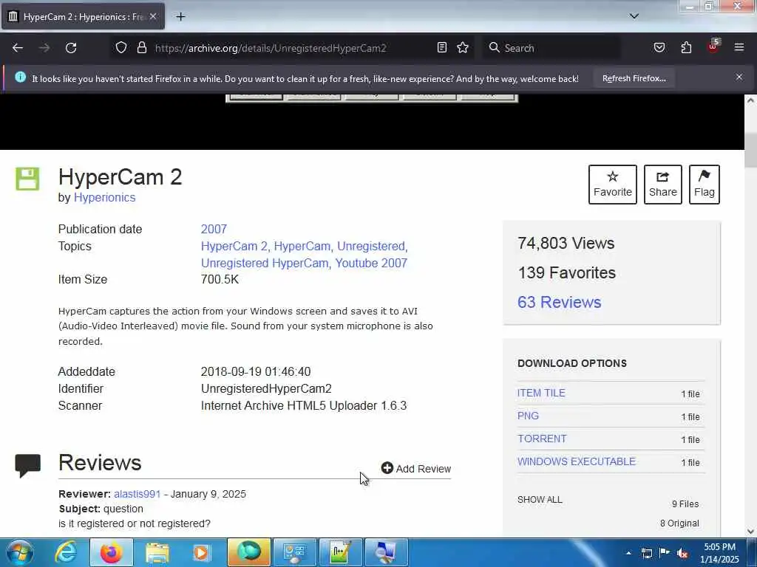Click the Add Review plus icon link
Image resolution: width=757 pixels, height=567 pixels.
tap(415, 469)
